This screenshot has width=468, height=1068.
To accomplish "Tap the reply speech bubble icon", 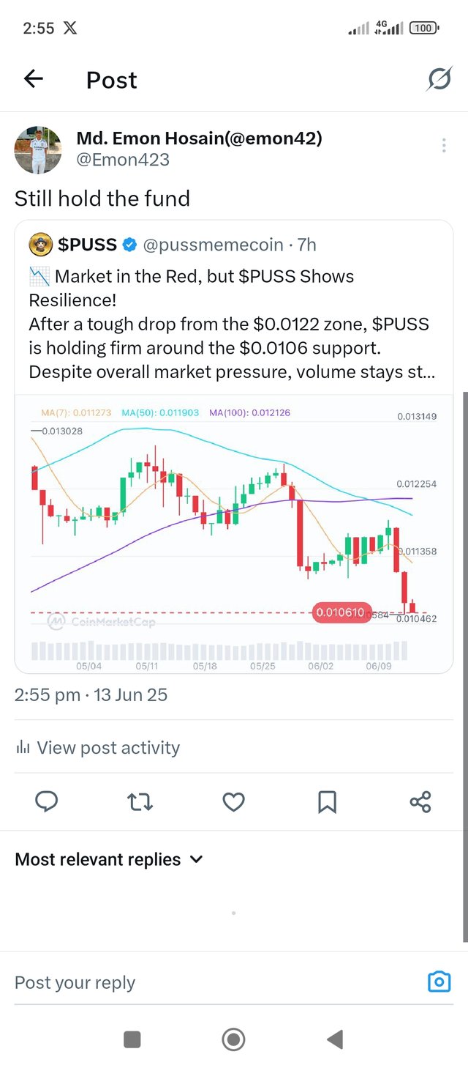I will 47,802.
